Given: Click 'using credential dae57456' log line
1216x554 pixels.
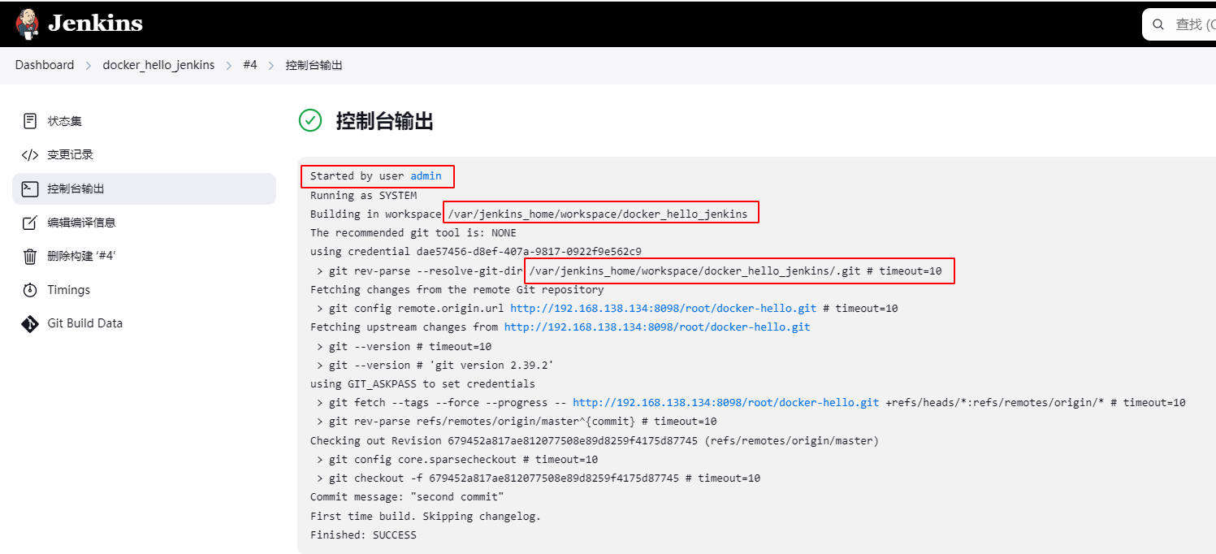Looking at the screenshot, I should [475, 252].
